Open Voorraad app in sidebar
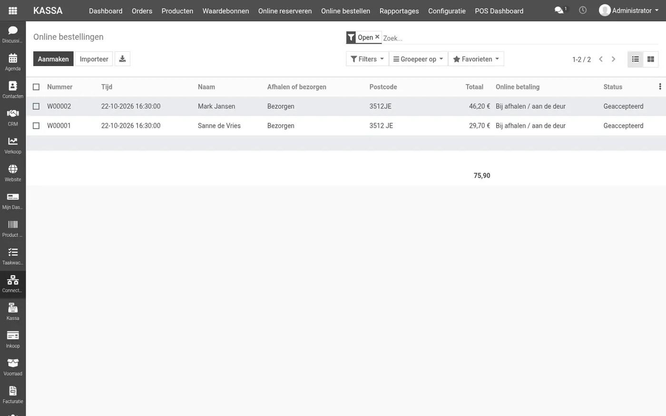The image size is (666, 416). [13, 367]
